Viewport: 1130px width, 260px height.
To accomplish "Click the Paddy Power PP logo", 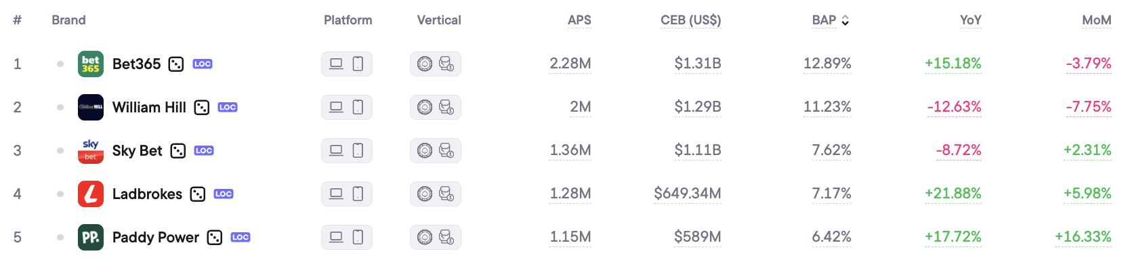I will [x=91, y=237].
